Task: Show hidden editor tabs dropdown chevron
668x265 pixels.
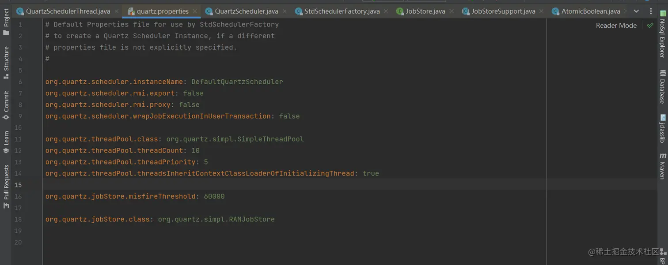Action: tap(636, 11)
